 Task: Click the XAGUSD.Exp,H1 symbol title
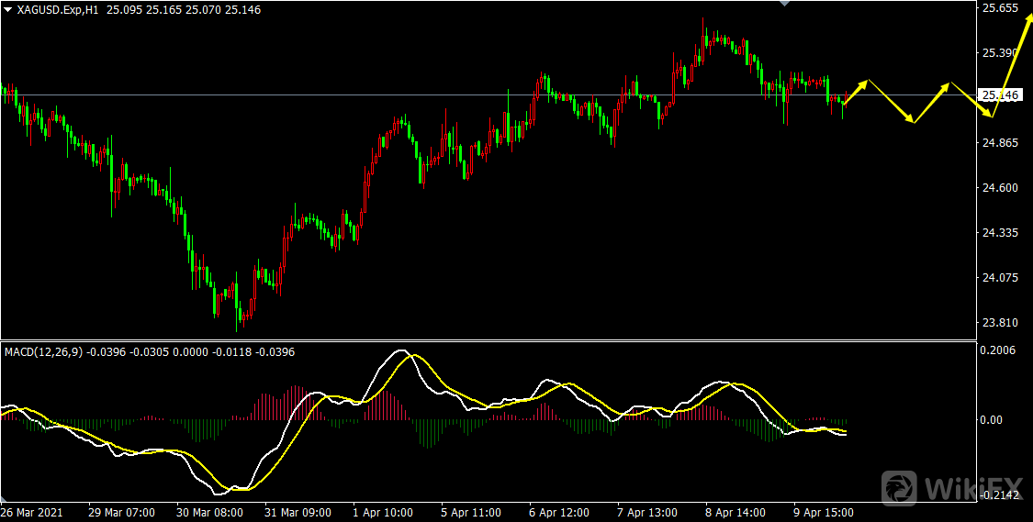tap(58, 9)
